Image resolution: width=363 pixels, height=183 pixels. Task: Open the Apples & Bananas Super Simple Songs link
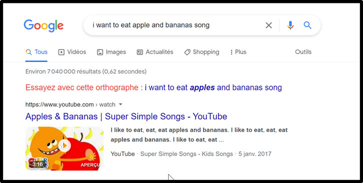pos(126,116)
